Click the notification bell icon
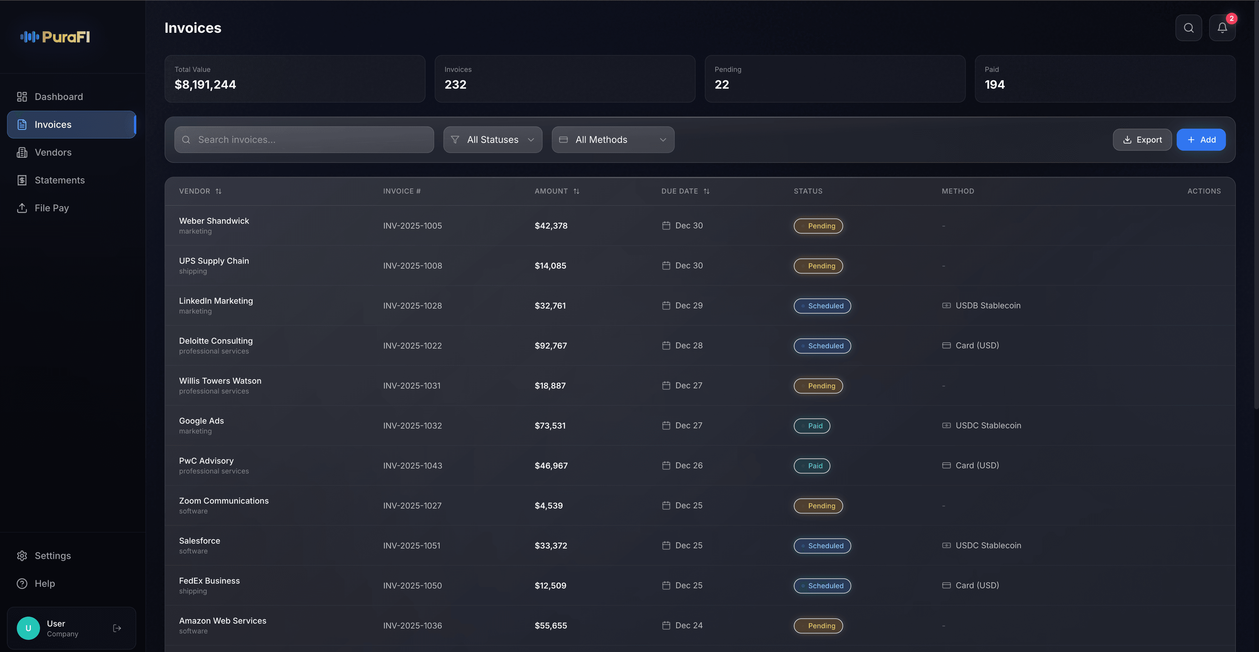This screenshot has height=652, width=1259. pos(1222,28)
